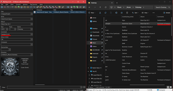The width and height of the screenshot is (173, 91).
Task: Toggle the Details pane in Explorer
Action: pyautogui.click(x=166, y=13)
